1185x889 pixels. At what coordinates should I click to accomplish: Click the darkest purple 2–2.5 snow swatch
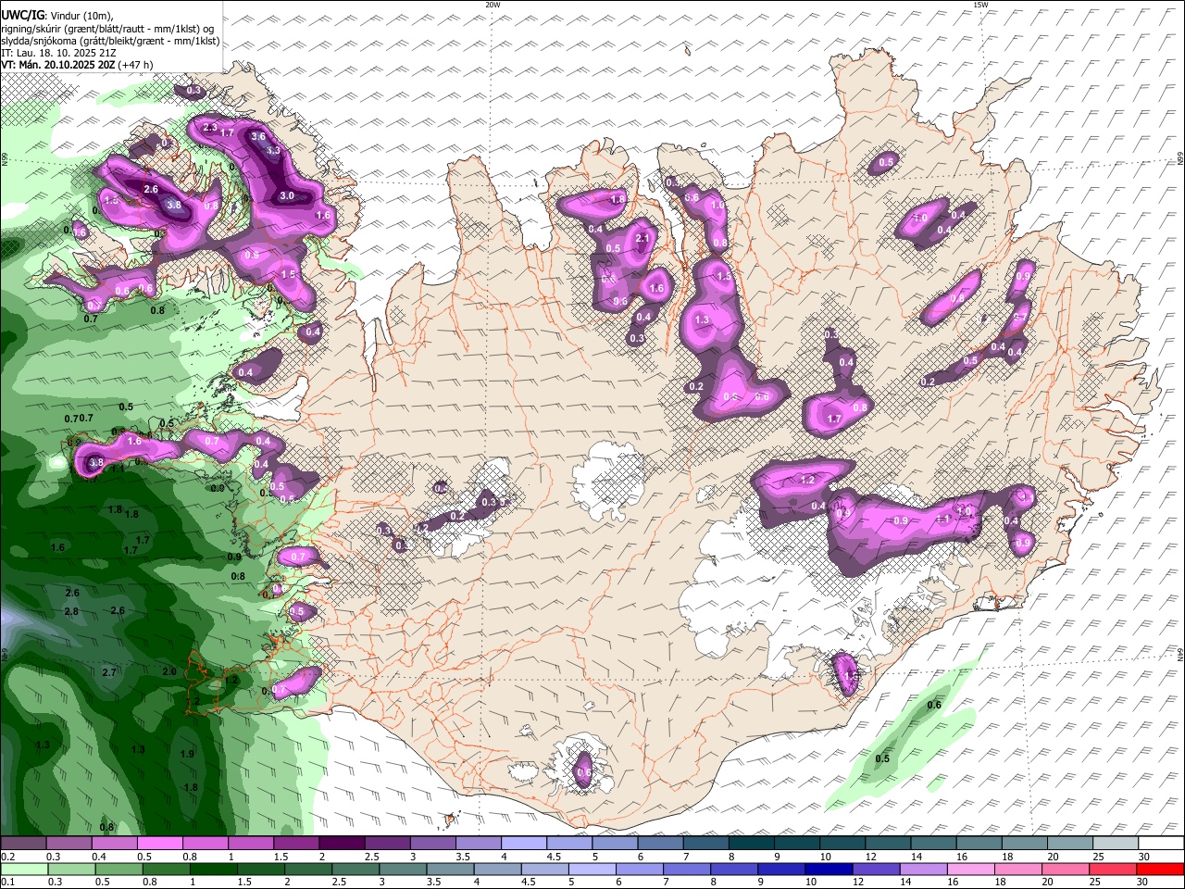[x=342, y=844]
